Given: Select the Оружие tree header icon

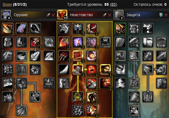Looking at the screenshot, I should [x=6, y=15].
